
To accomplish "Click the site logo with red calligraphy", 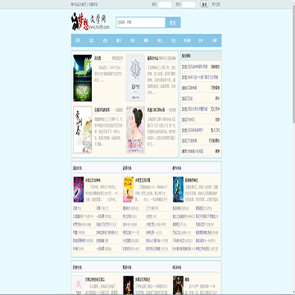I will coord(90,22).
